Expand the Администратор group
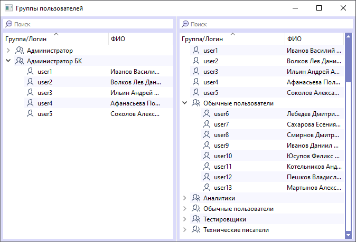 (x=8, y=51)
